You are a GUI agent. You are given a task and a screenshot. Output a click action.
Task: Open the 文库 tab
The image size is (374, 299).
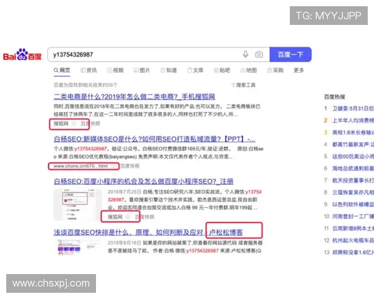click(195, 70)
